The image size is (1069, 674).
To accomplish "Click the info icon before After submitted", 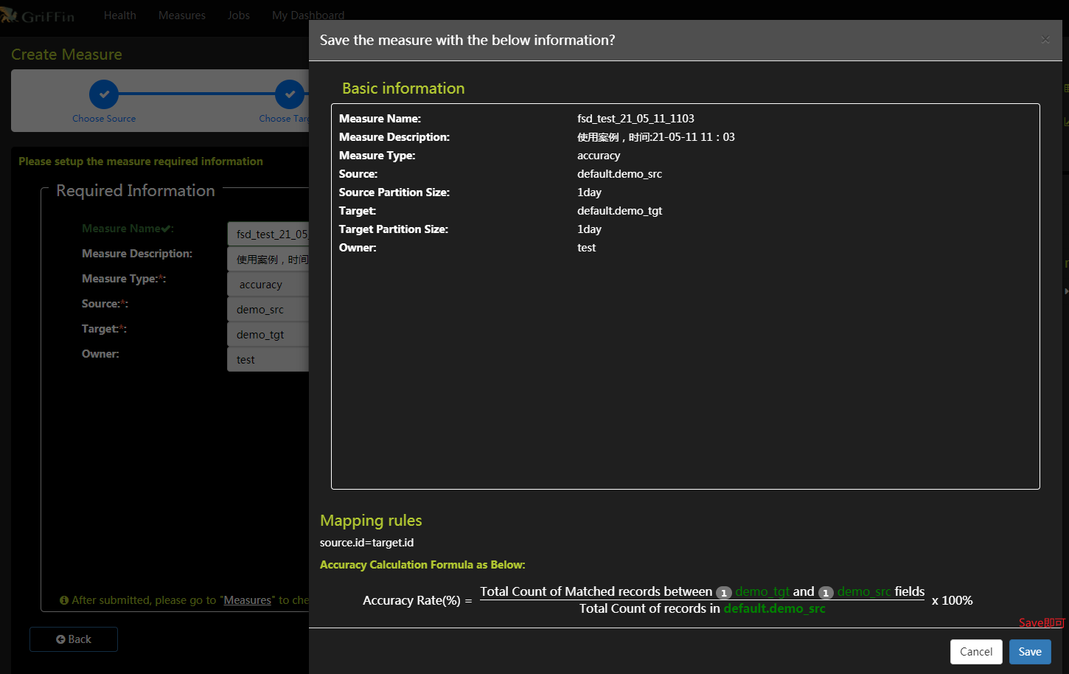I will (x=64, y=600).
